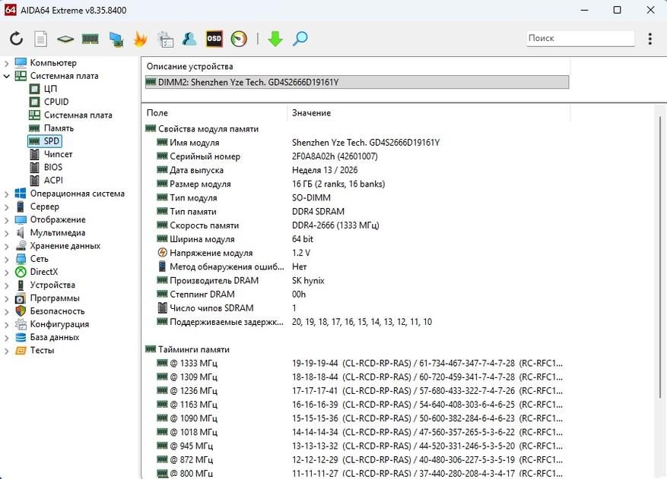Click the Конфигурация category icon
The image size is (667, 479).
21,324
